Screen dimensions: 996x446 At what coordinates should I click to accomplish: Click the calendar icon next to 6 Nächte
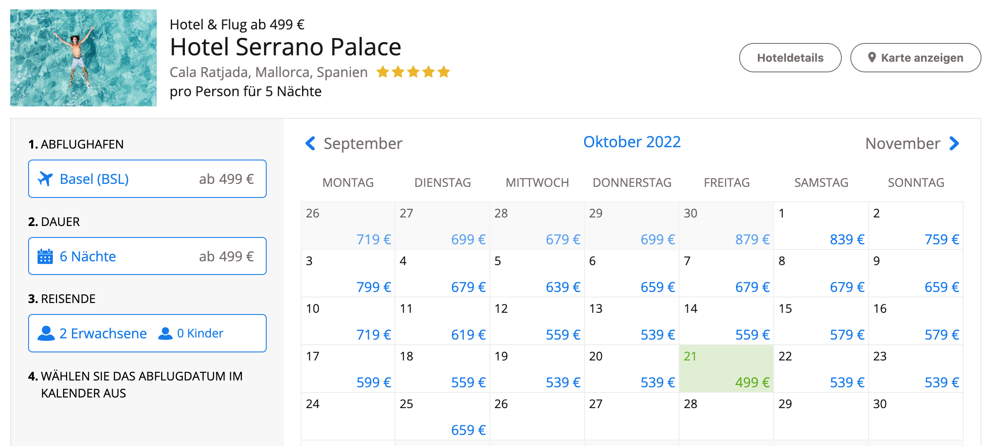tap(45, 257)
